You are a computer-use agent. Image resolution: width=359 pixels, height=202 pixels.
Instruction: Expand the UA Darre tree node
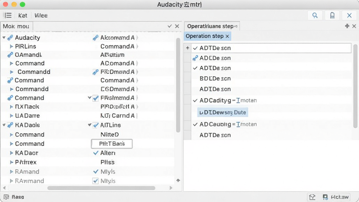click(11, 116)
